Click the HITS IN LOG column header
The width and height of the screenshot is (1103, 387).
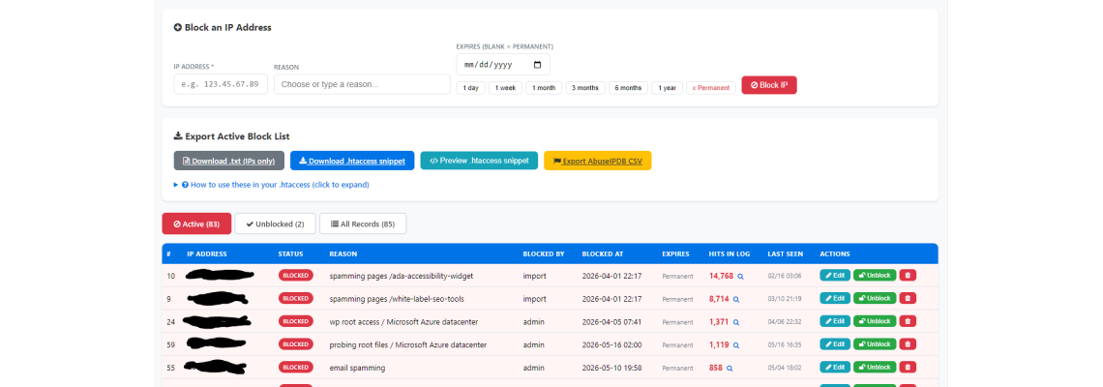[729, 254]
